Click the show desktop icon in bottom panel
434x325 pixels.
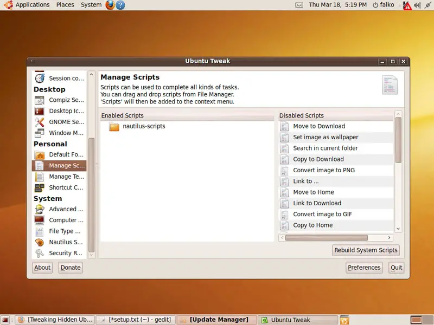coord(5,320)
